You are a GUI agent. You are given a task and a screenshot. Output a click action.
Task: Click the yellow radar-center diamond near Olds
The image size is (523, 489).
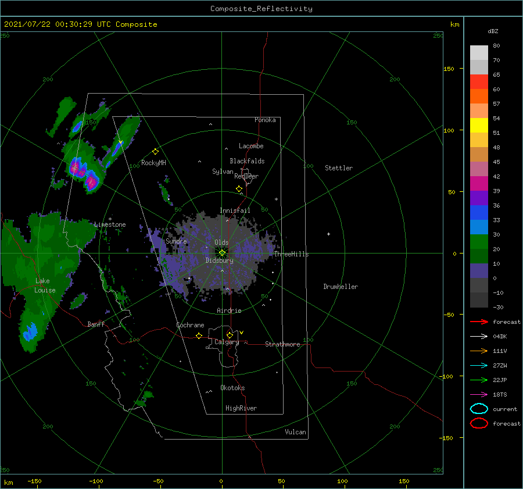click(x=222, y=253)
